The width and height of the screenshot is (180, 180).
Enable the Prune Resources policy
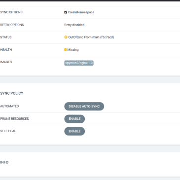(74, 119)
